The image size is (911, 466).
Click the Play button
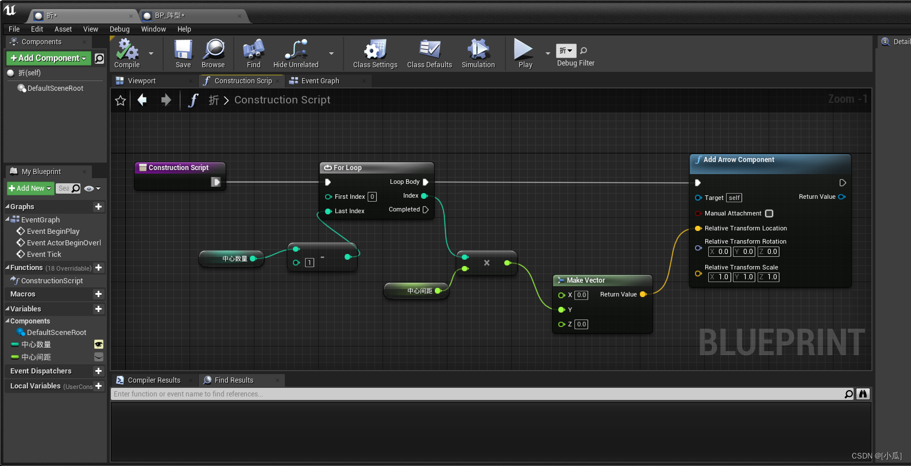tap(524, 53)
